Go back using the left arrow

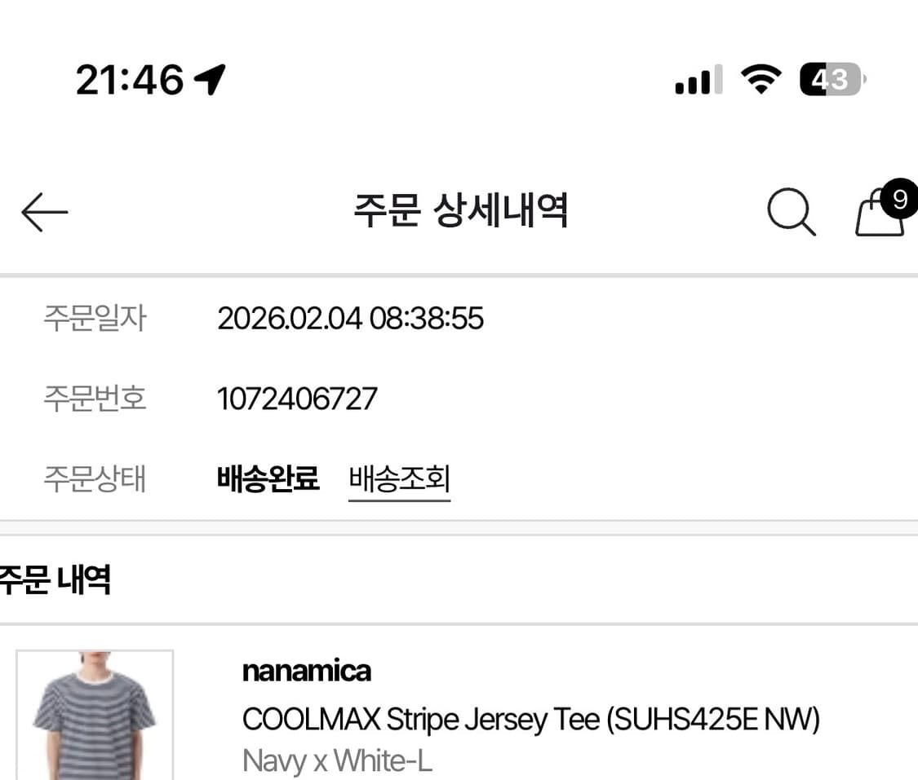(45, 211)
